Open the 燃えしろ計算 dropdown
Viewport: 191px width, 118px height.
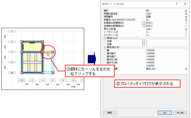(x=186, y=29)
